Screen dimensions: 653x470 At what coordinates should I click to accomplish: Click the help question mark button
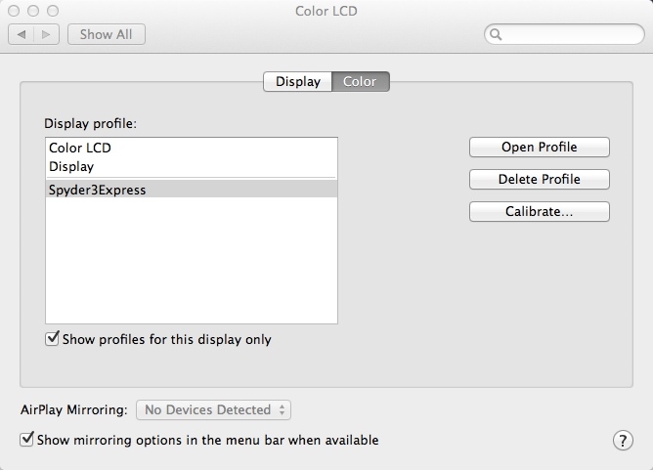(x=623, y=441)
